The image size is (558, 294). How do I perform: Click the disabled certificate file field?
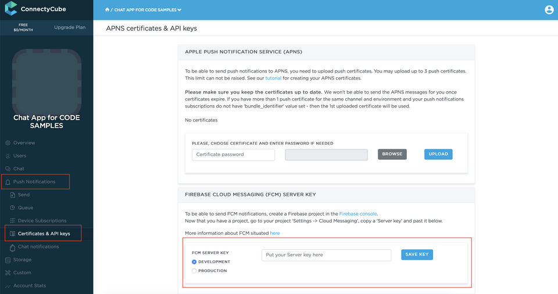326,155
